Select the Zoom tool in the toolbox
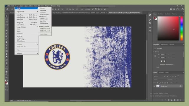Image resolution: width=189 pixels, height=106 pixels. tap(6, 74)
